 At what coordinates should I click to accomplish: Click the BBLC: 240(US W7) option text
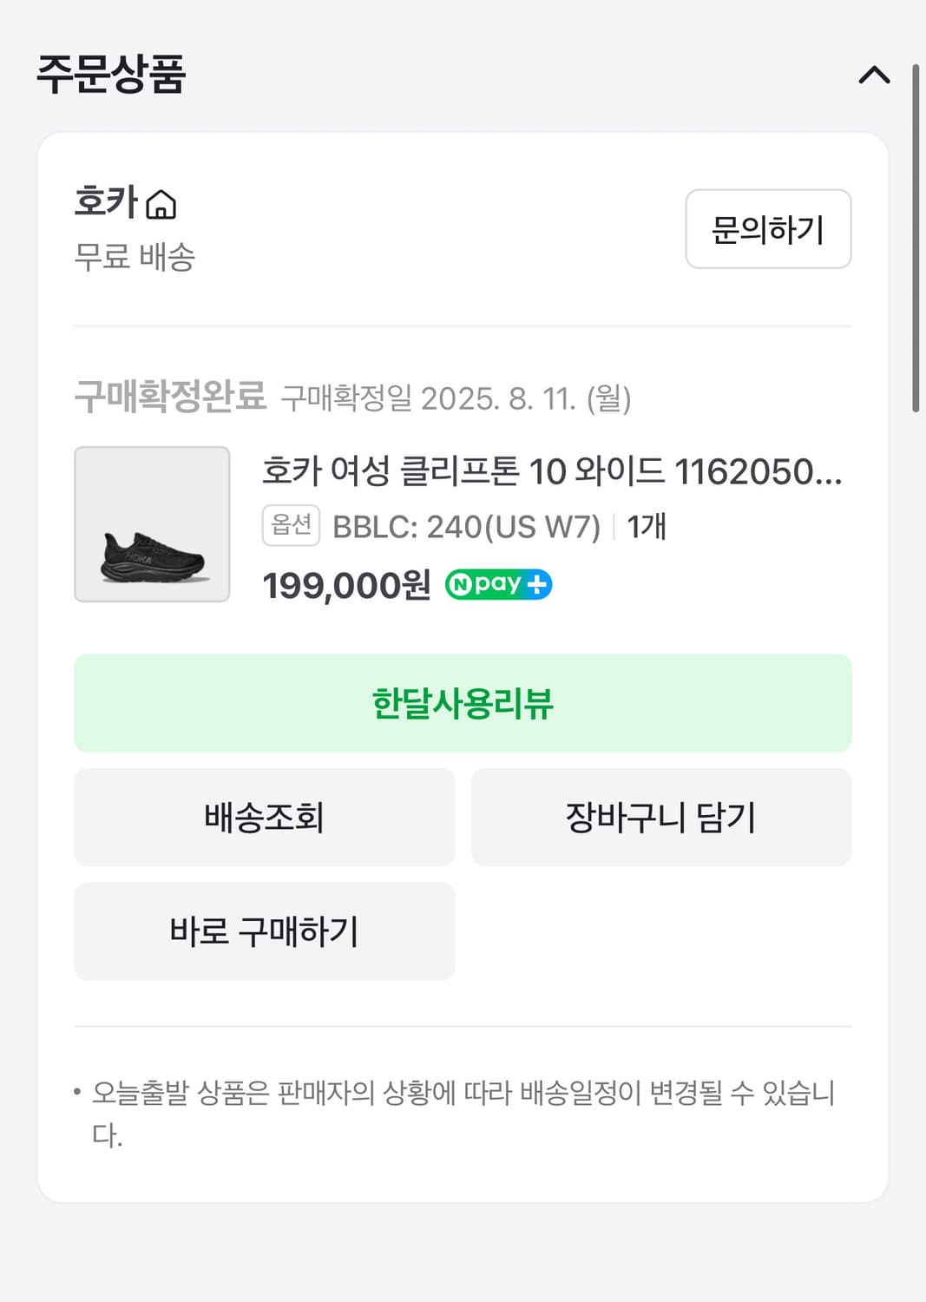466,527
